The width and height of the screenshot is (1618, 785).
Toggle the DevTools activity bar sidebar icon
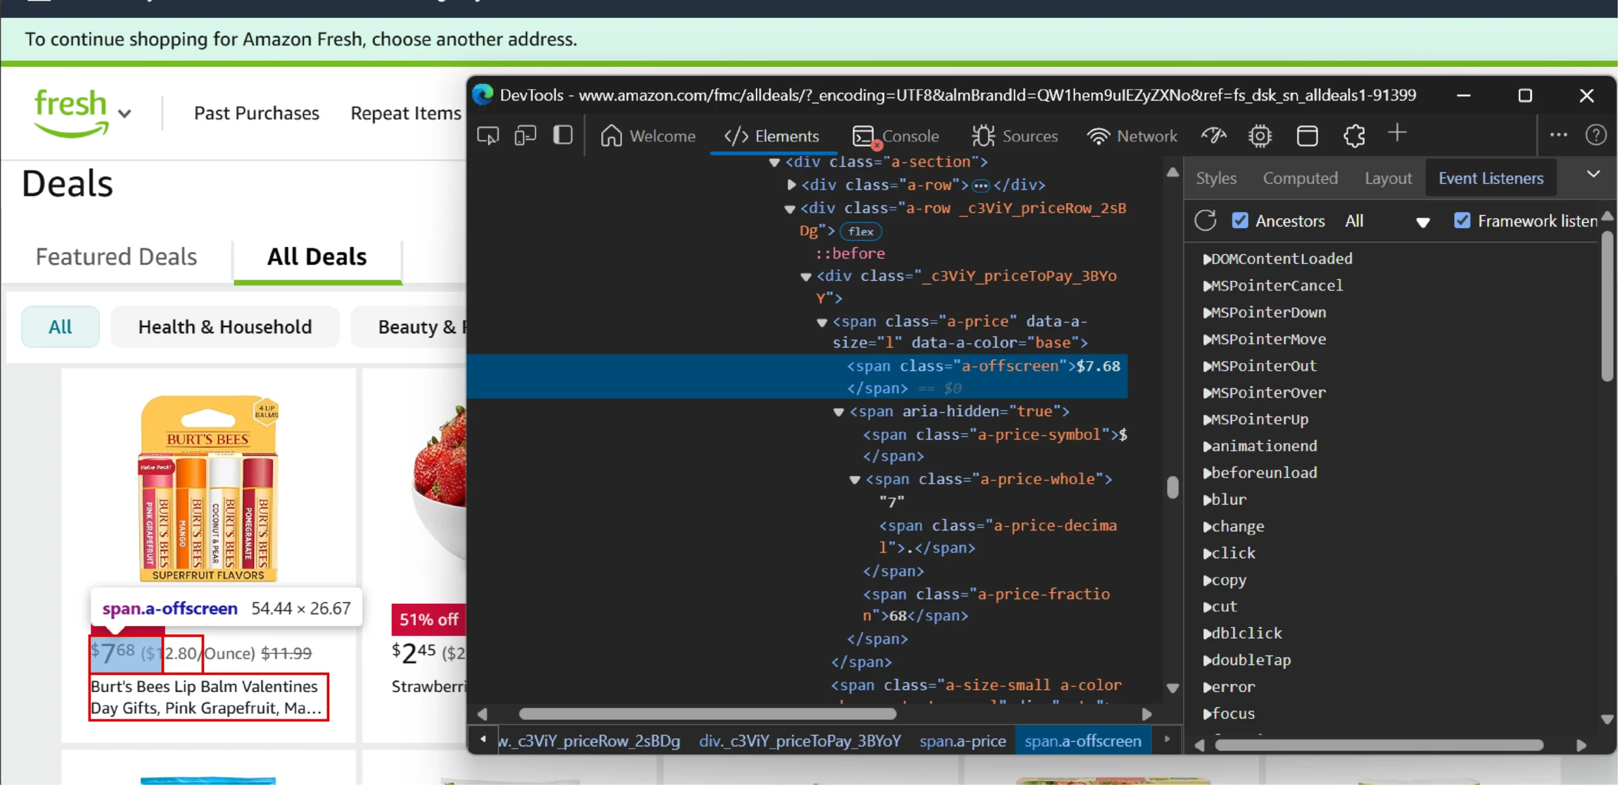[x=563, y=135]
